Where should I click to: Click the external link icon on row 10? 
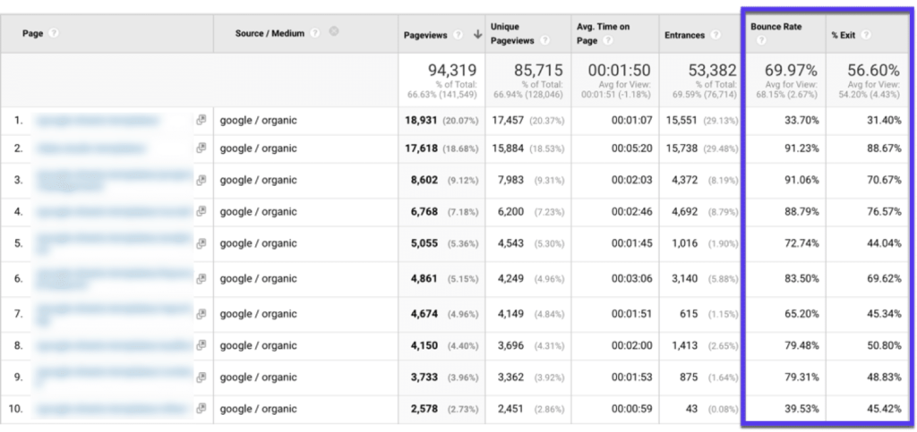tap(201, 409)
